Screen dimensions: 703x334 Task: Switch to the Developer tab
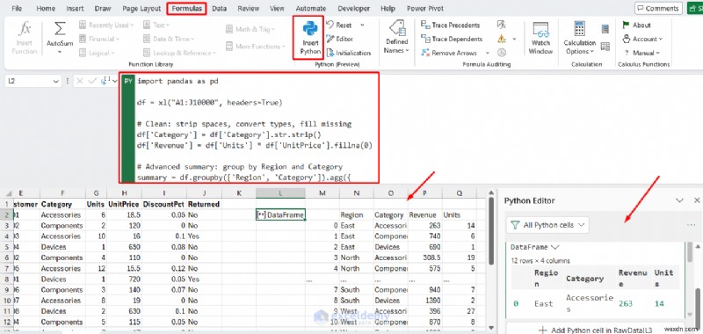click(354, 9)
